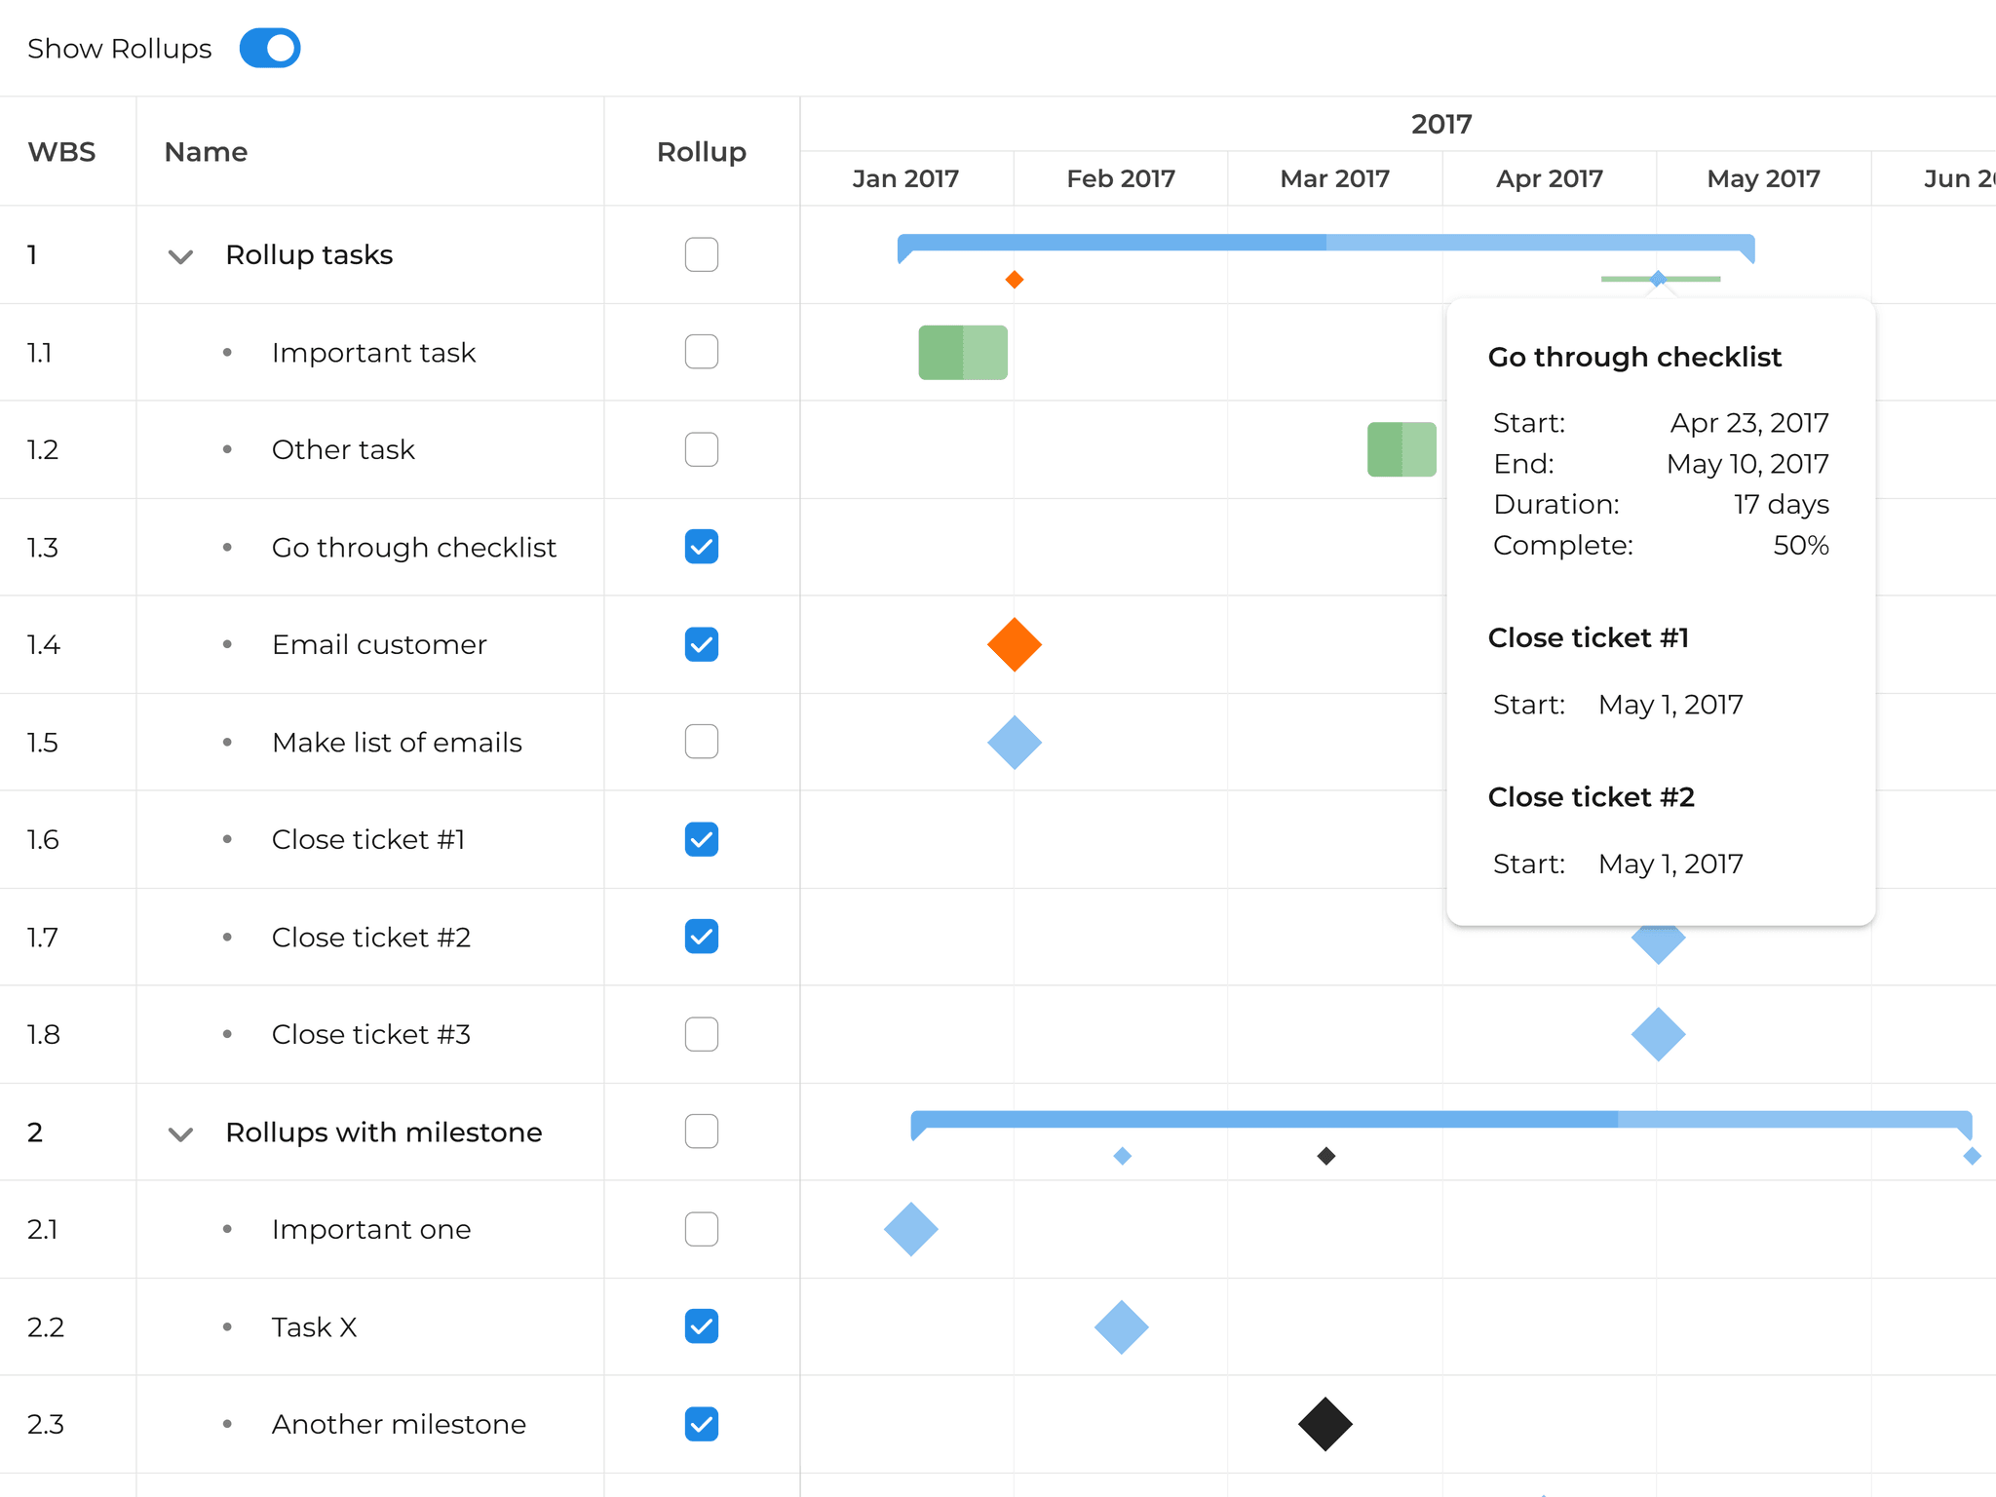Click small black rollup diamond under Rollups with milestone
1996x1497 pixels.
(x=1325, y=1156)
